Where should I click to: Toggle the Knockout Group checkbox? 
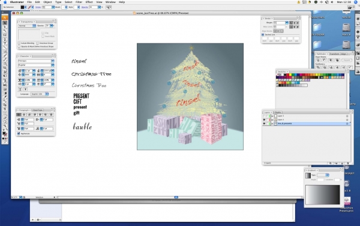[x=37, y=43]
